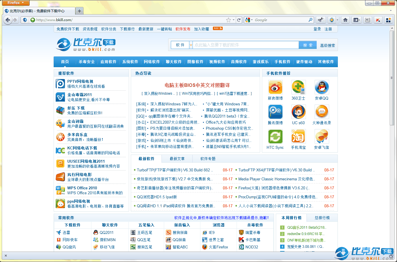Expand the 软件 search category dropdown

pyautogui.click(x=191, y=45)
